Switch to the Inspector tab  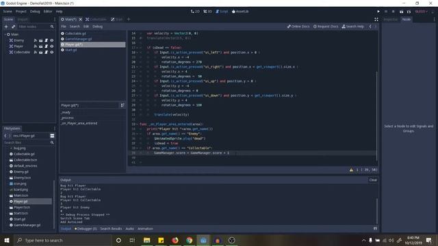[x=391, y=19]
